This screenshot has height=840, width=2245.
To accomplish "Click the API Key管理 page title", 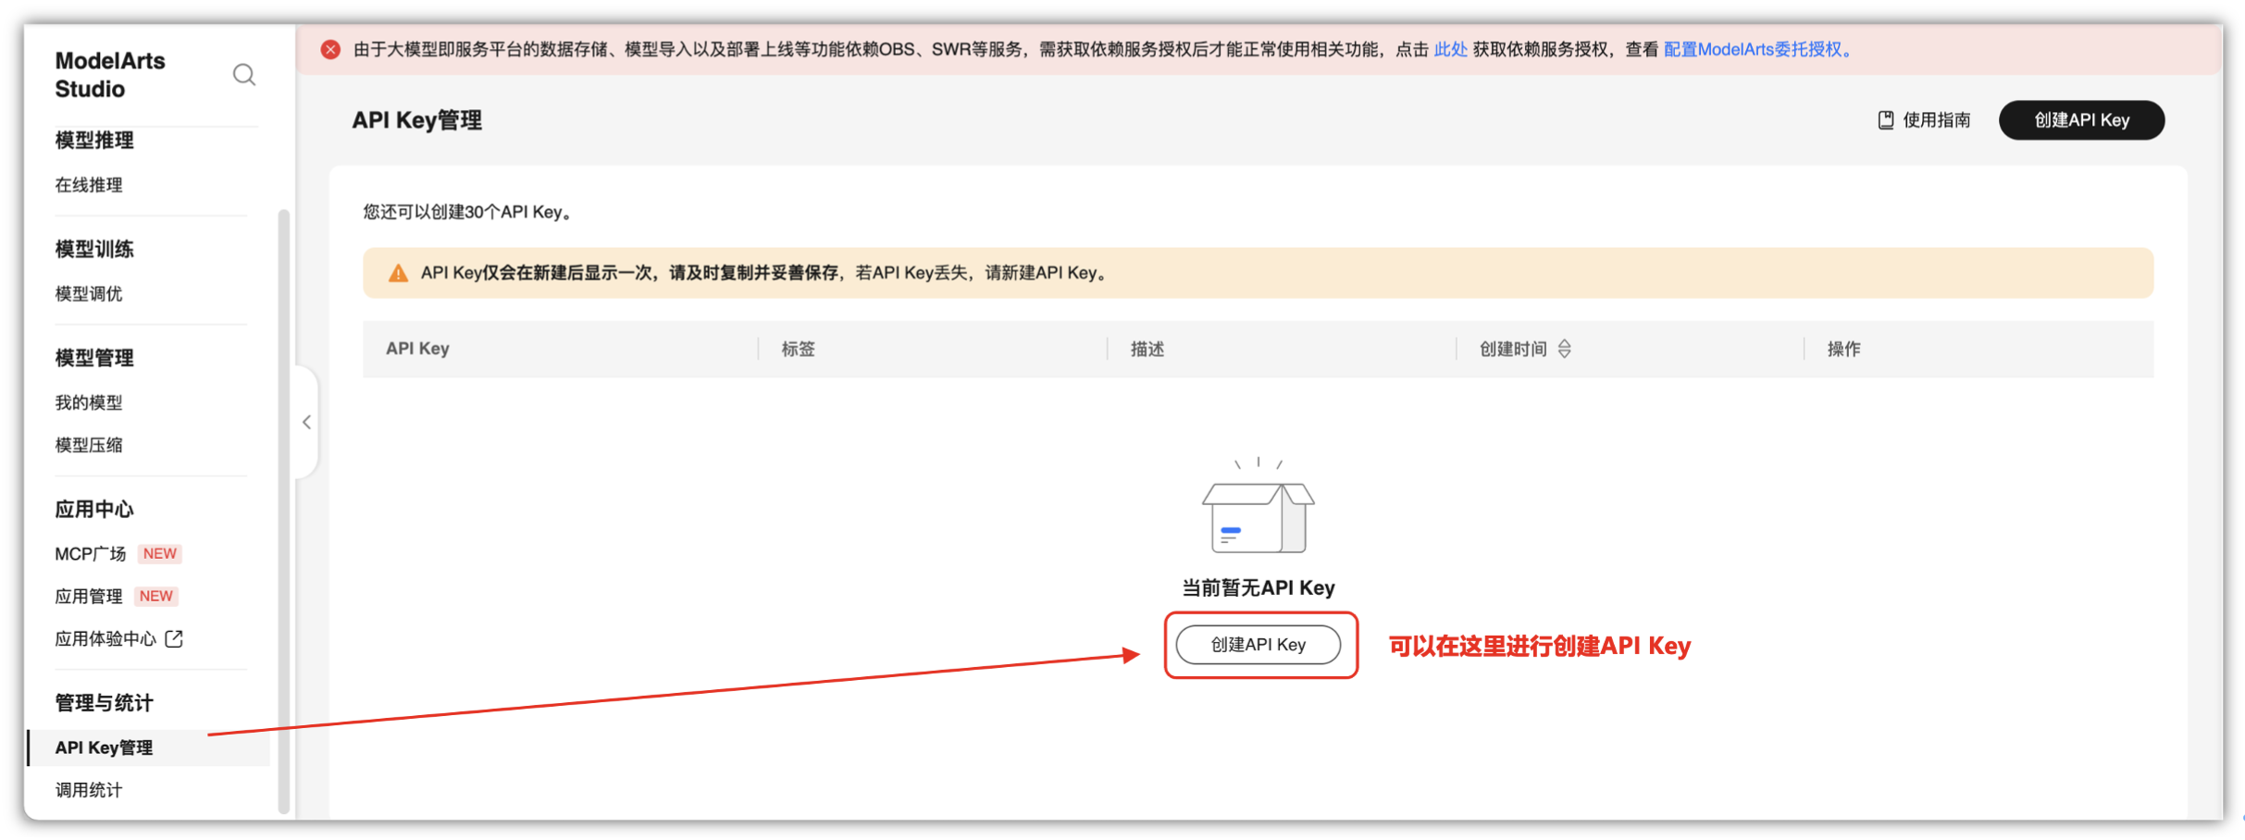I will (x=416, y=120).
